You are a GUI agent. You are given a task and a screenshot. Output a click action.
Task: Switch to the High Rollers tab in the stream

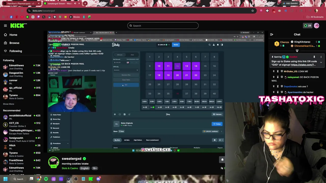138,140
